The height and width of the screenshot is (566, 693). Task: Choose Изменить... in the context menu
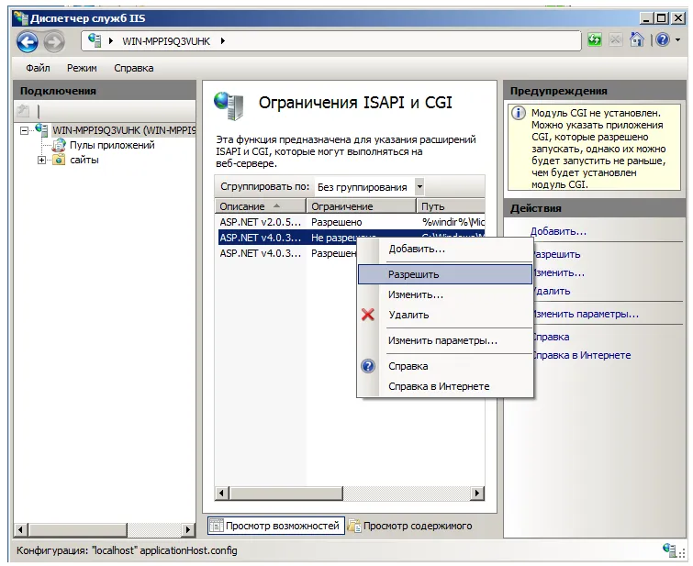445,294
